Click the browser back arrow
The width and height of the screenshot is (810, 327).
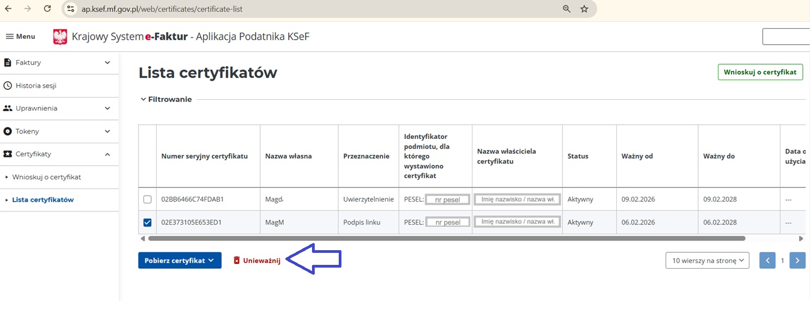[x=8, y=9]
